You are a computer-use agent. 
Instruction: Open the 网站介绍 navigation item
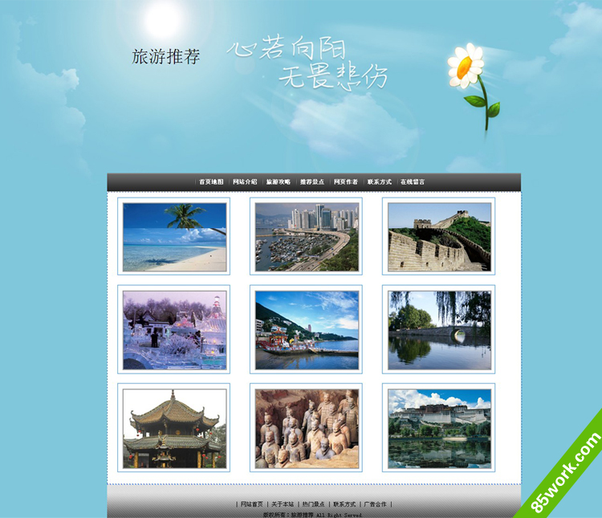click(x=245, y=182)
